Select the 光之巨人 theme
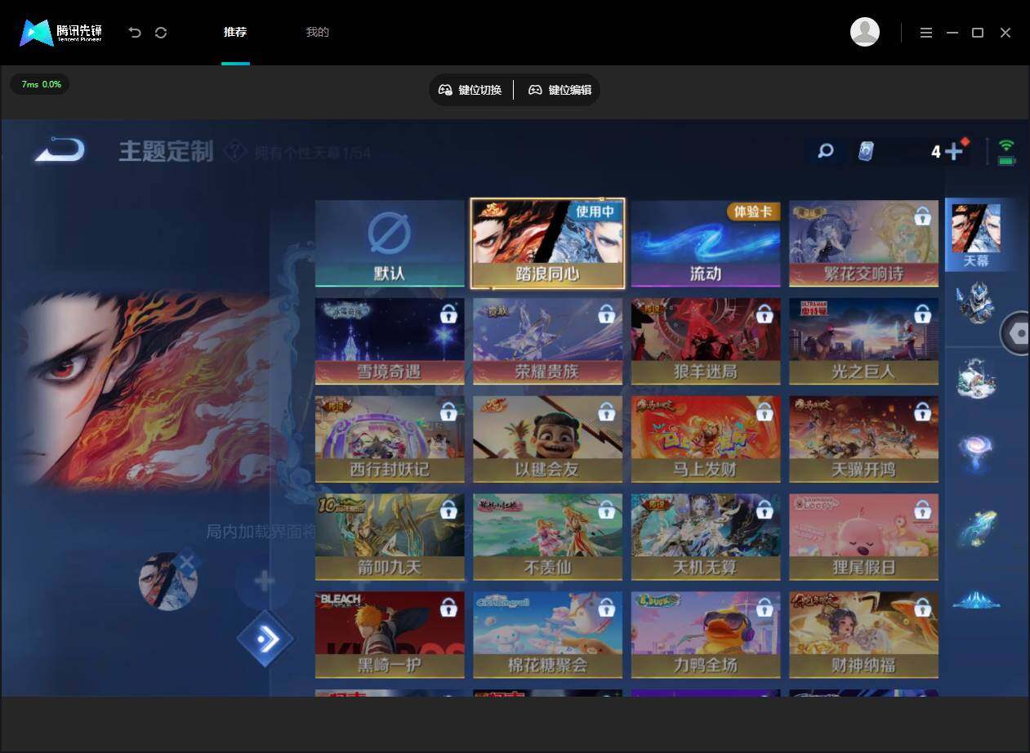 tap(863, 341)
